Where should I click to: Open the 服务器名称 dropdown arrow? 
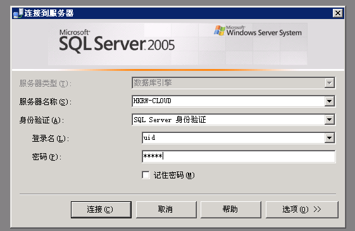click(x=330, y=101)
